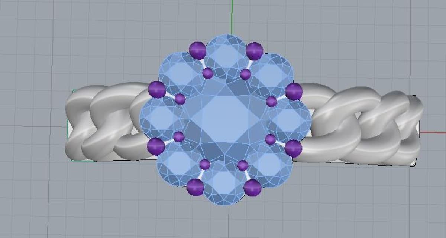This screenshot has height=238, width=446.
Task: Pick the small blue gem on the far left of the cluster
Action: click(161, 119)
